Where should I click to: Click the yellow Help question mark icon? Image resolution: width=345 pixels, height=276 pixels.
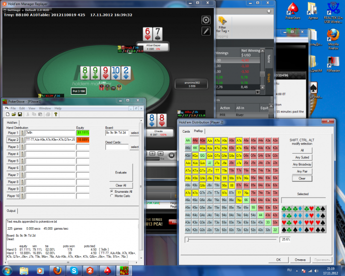click(x=56, y=114)
